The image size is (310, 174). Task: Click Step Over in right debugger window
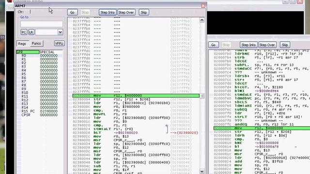pos(267,45)
